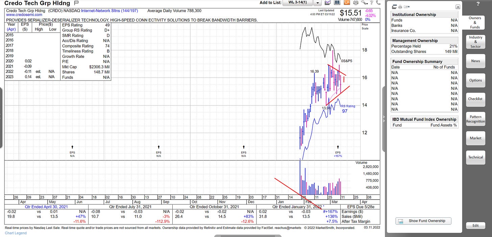Open the Pattern Recognition tab
This screenshot has height=237, width=492.
point(475,119)
